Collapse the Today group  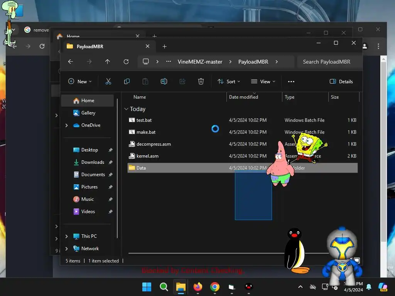pyautogui.click(x=126, y=109)
